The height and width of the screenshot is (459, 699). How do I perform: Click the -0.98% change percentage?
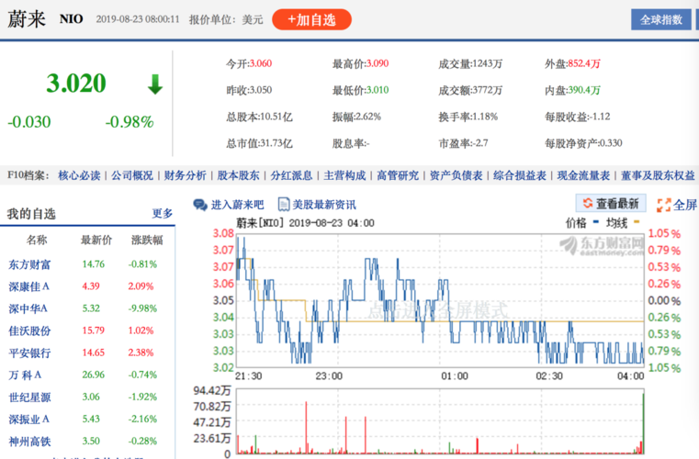point(130,122)
